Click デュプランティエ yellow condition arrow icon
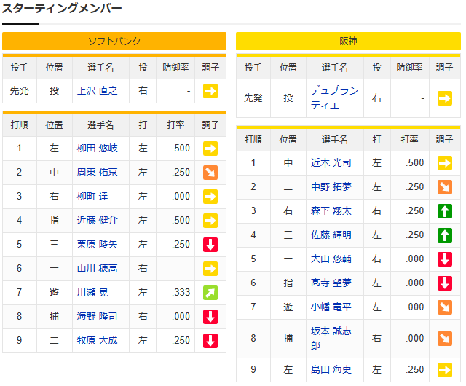The width and height of the screenshot is (466, 386). point(445,98)
